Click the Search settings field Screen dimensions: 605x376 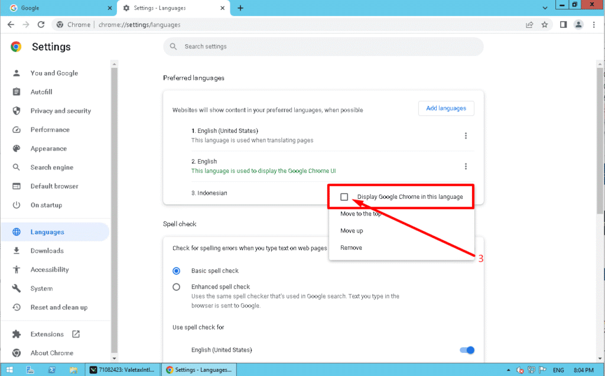point(323,47)
